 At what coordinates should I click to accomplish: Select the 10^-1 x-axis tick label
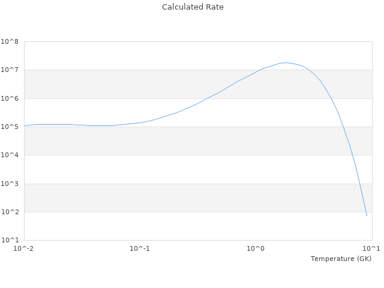140,249
